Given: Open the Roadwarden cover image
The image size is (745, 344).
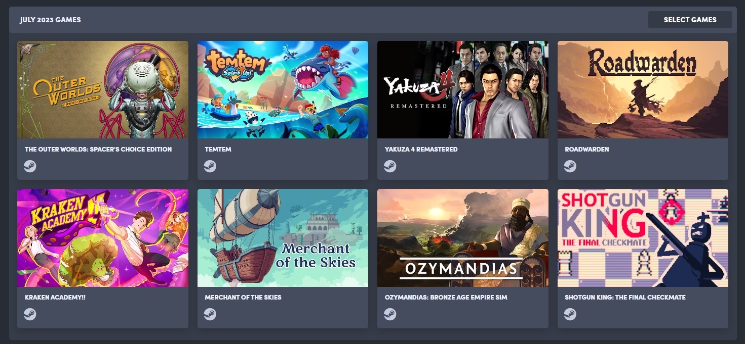Looking at the screenshot, I should coord(643,90).
